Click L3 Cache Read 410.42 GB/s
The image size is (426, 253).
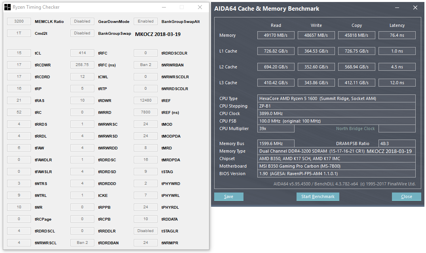(x=276, y=83)
